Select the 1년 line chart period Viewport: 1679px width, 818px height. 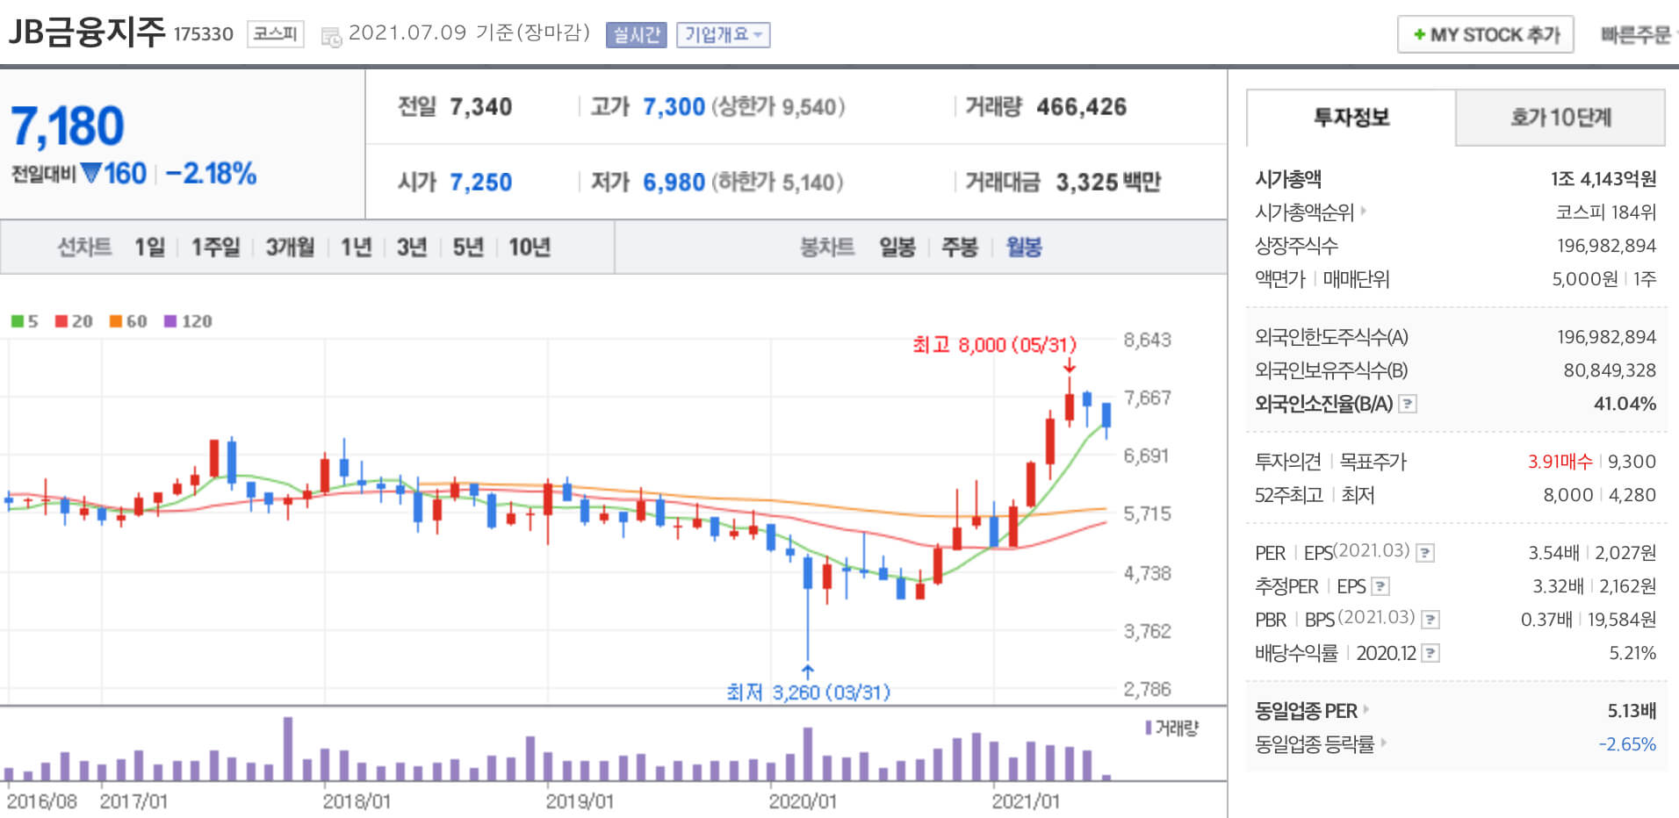coord(356,248)
